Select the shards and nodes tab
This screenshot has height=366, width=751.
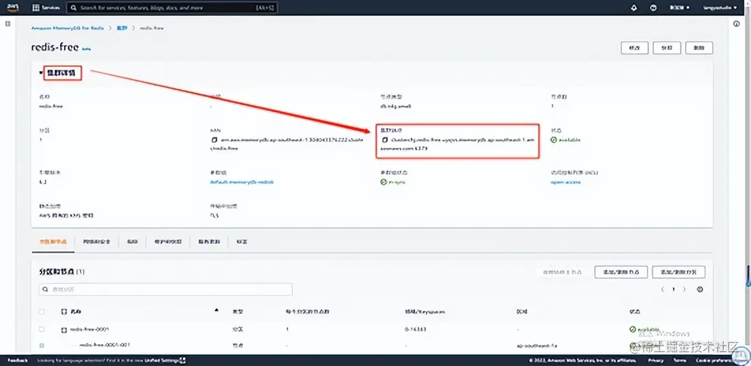pyautogui.click(x=53, y=242)
